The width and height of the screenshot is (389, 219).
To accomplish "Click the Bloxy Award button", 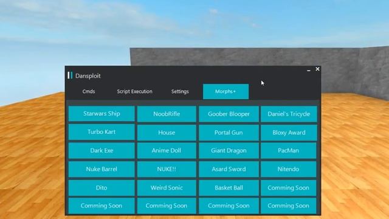I will (289, 133).
